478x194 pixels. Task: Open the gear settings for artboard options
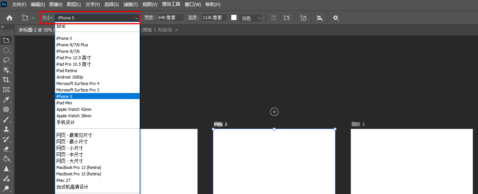(x=336, y=18)
